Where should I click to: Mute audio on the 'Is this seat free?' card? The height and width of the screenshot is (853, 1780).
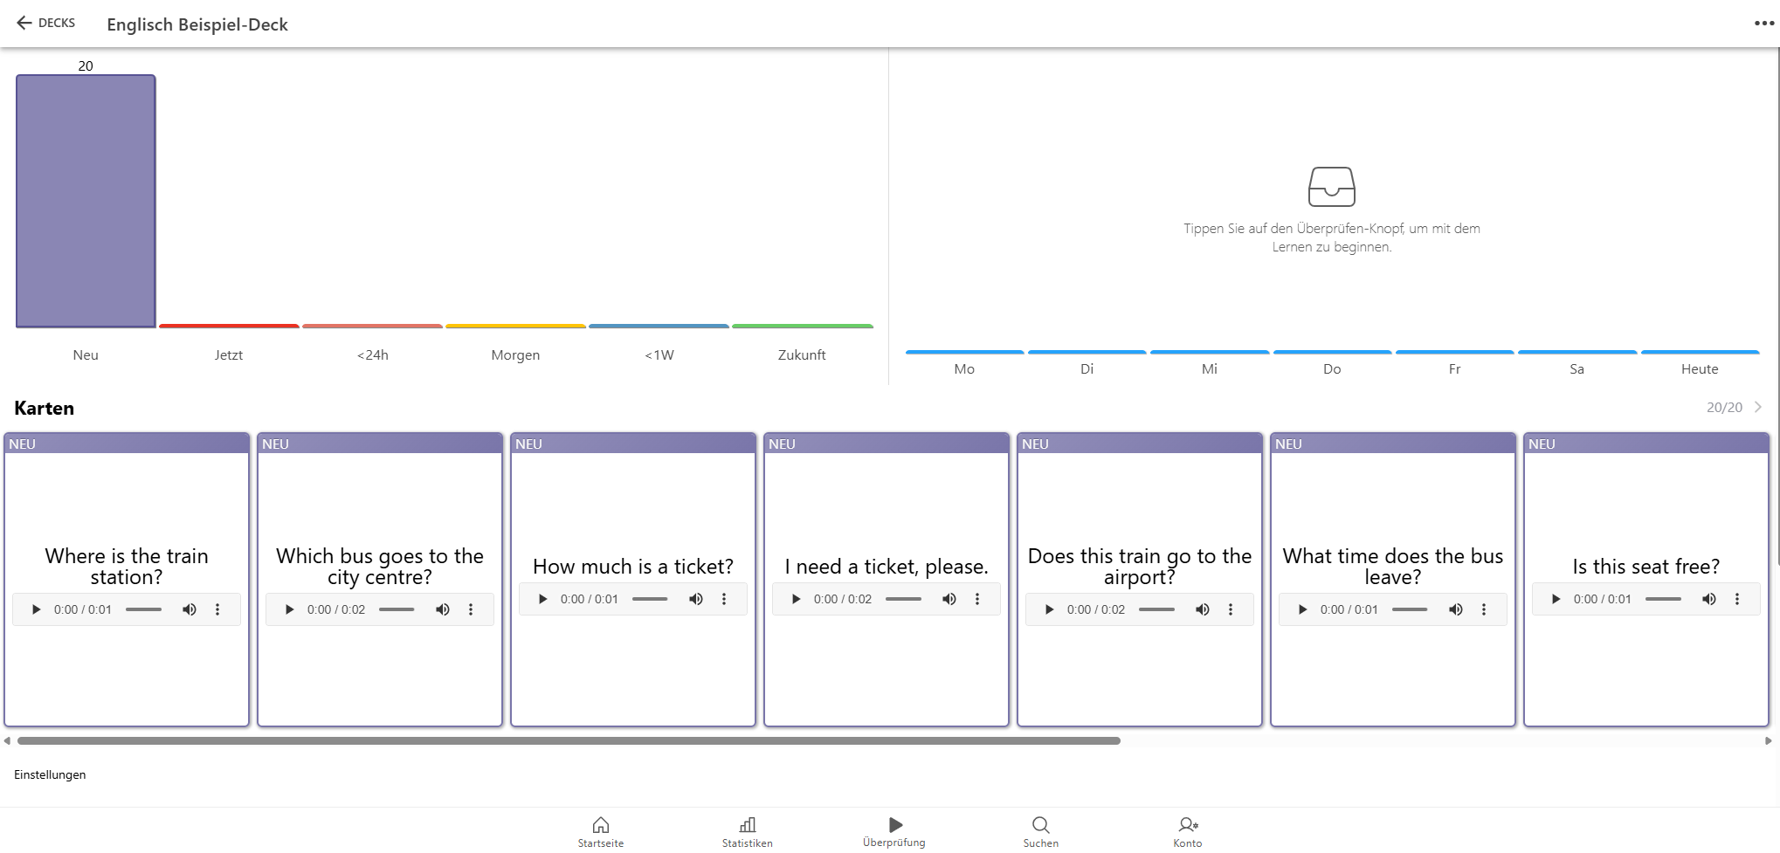click(1709, 599)
